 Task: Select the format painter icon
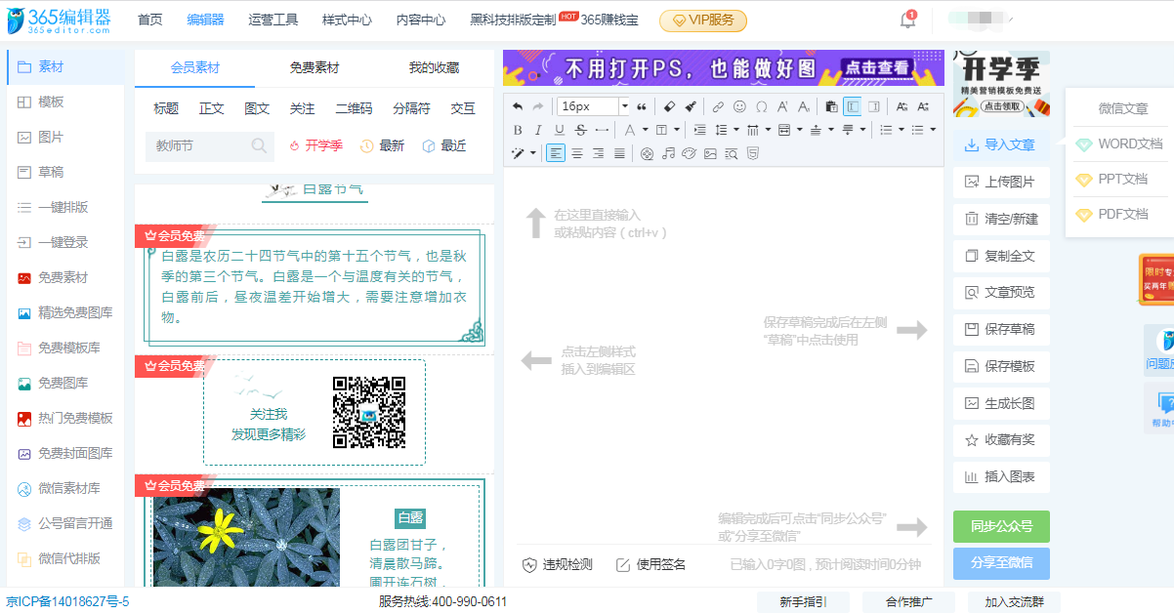click(x=690, y=105)
